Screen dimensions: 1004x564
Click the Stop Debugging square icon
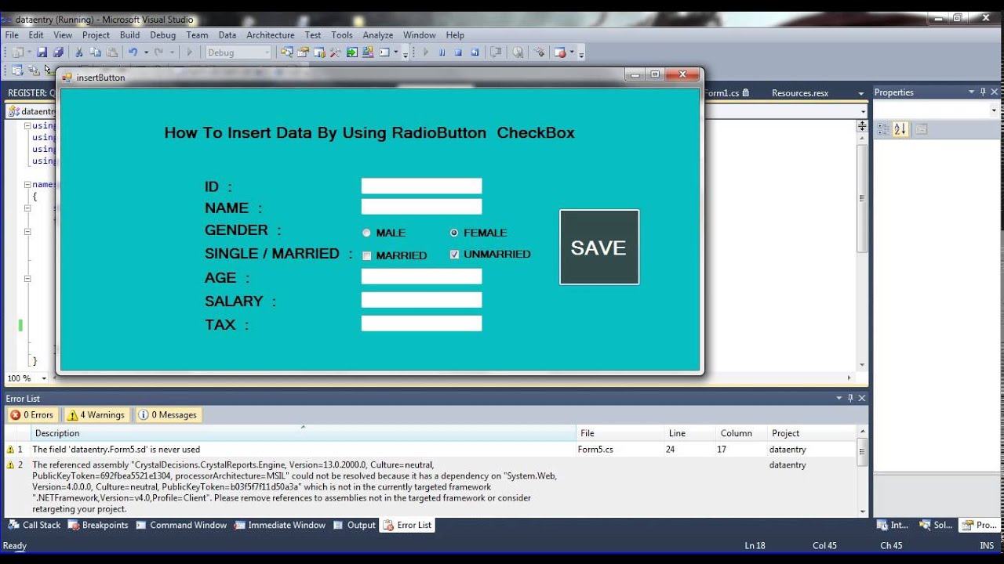458,52
